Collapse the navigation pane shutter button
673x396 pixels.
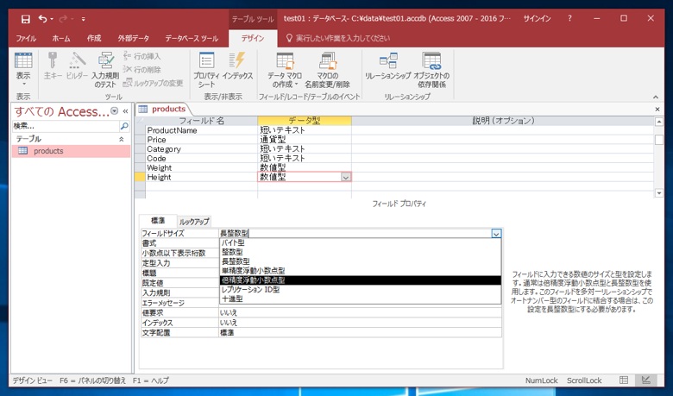125,111
